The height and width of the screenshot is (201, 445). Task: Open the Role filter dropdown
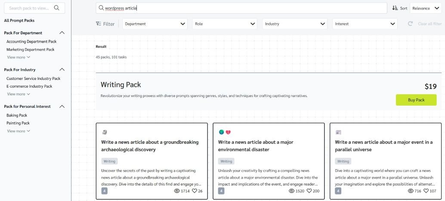coord(225,24)
